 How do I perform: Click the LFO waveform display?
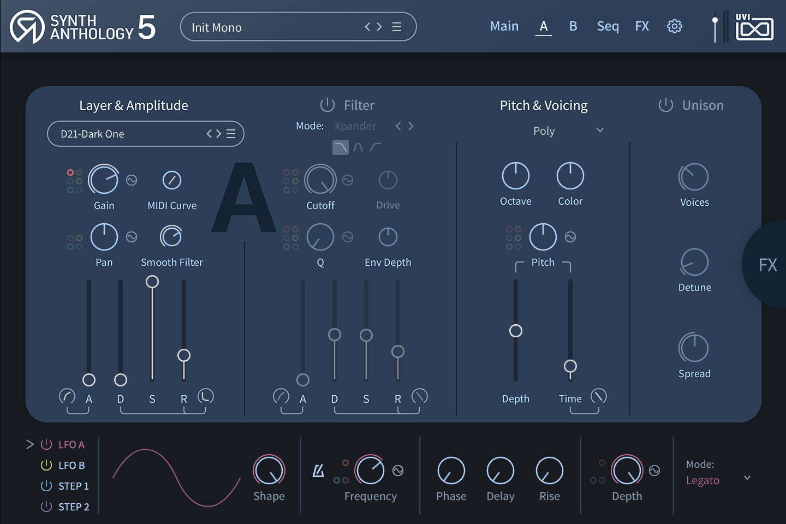[x=176, y=477]
